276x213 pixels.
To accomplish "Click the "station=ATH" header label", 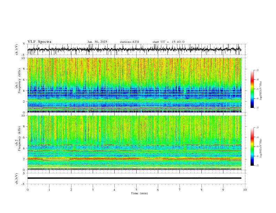I will [129, 42].
